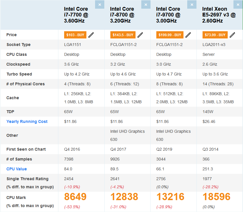
Task: Click the $73.99 - BUY button
Action: pyautogui.click(x=215, y=35)
